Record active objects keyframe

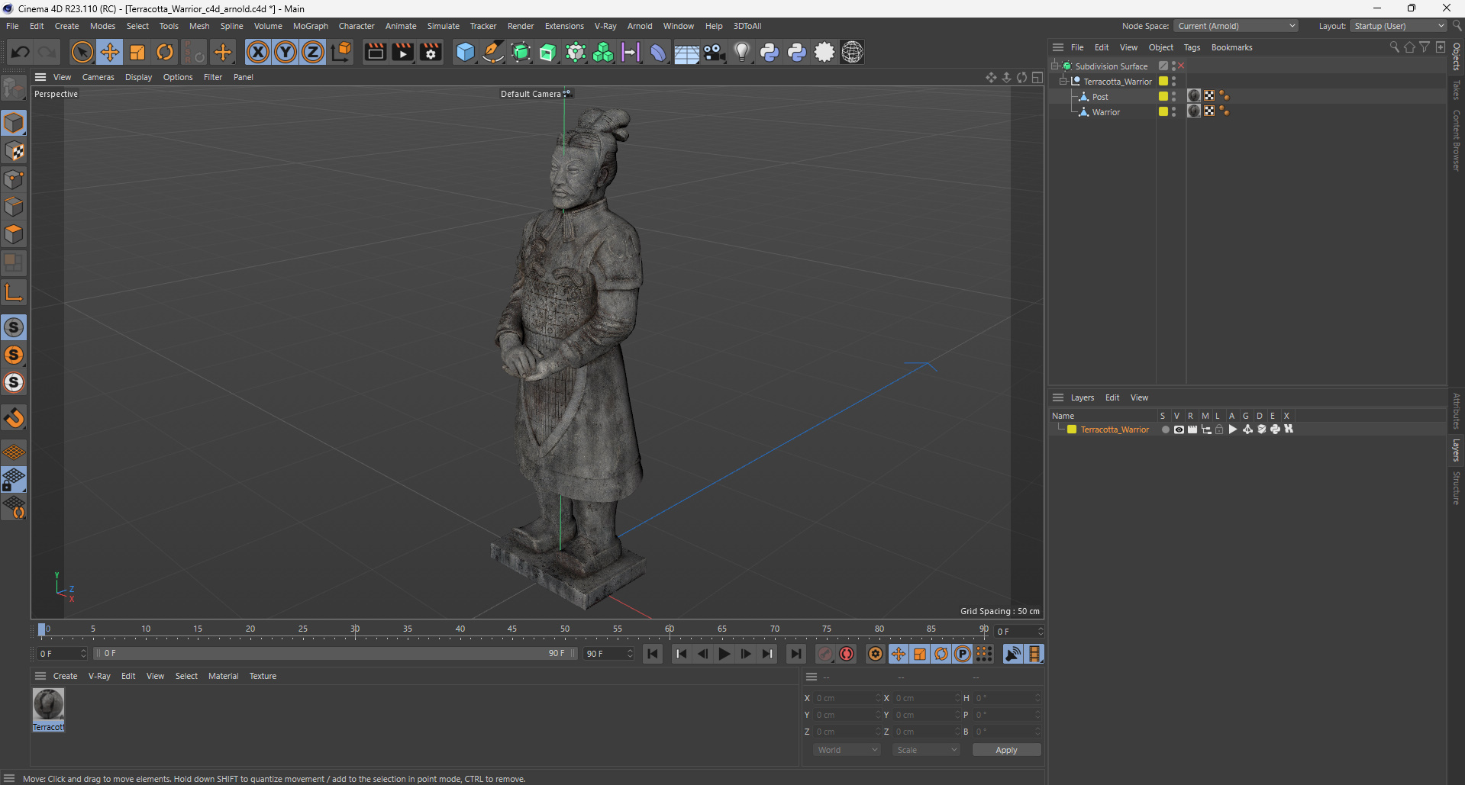coord(825,654)
